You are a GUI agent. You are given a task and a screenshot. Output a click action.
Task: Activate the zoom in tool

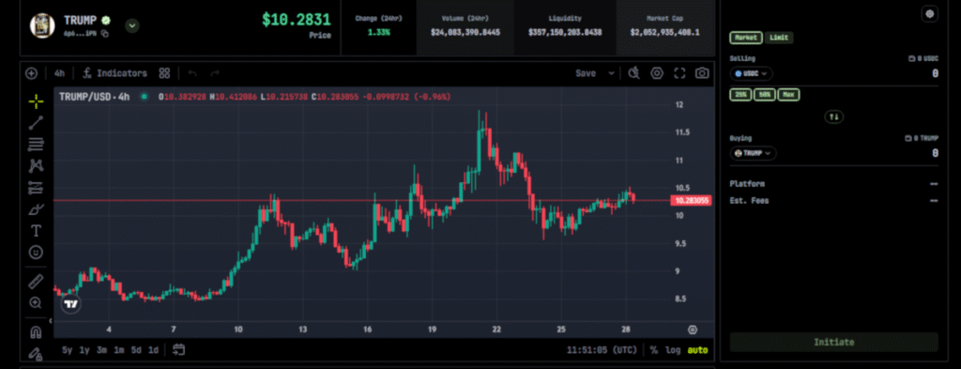click(36, 302)
